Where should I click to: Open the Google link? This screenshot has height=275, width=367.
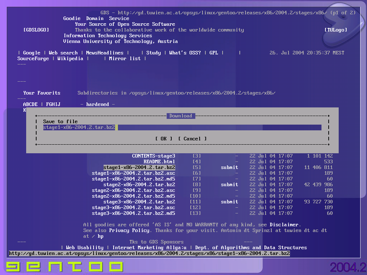pos(32,53)
